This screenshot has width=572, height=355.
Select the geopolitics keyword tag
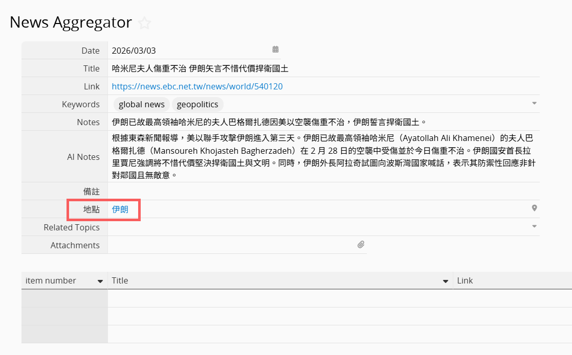(197, 104)
